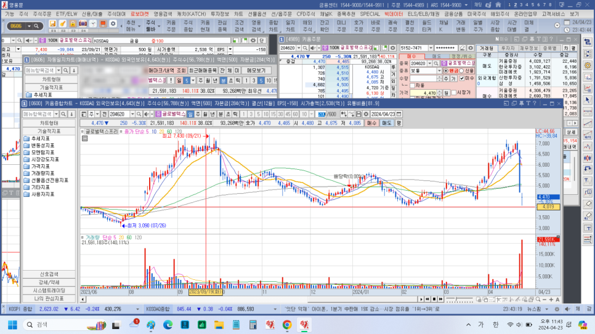Open settings gear in main toolbar
The height and width of the screenshot is (334, 595).
(113, 24)
